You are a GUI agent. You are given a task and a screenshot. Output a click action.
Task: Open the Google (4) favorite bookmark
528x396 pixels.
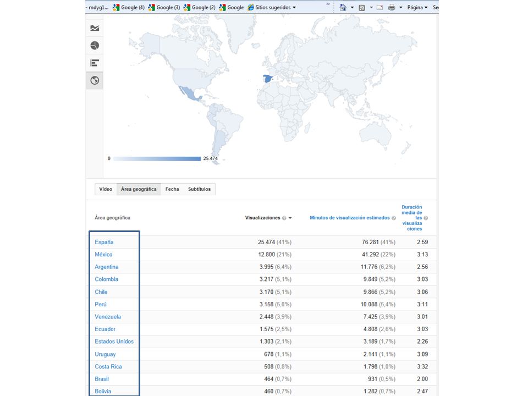129,7
